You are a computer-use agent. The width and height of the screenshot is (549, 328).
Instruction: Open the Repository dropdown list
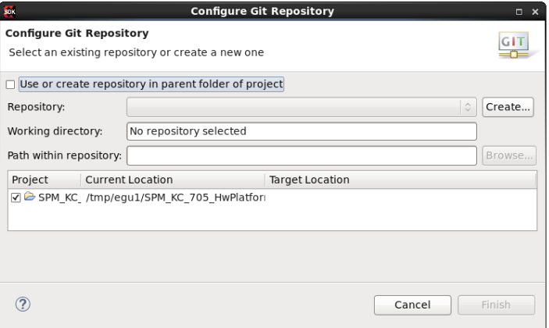[x=301, y=107]
